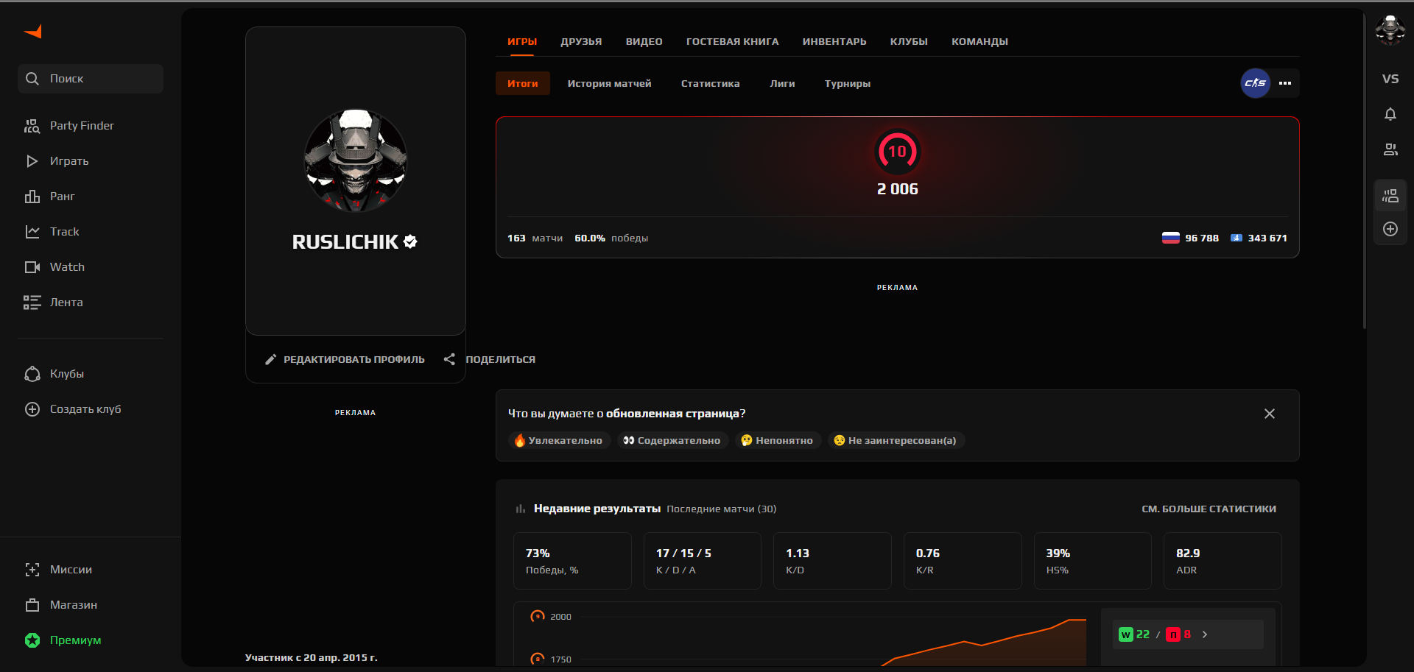The height and width of the screenshot is (672, 1414).
Task: Click the Поделиться button
Action: click(x=490, y=359)
